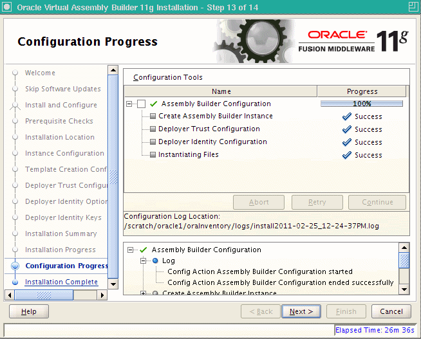Open the Installation Complete step link
This screenshot has width=421, height=339.
click(x=61, y=282)
